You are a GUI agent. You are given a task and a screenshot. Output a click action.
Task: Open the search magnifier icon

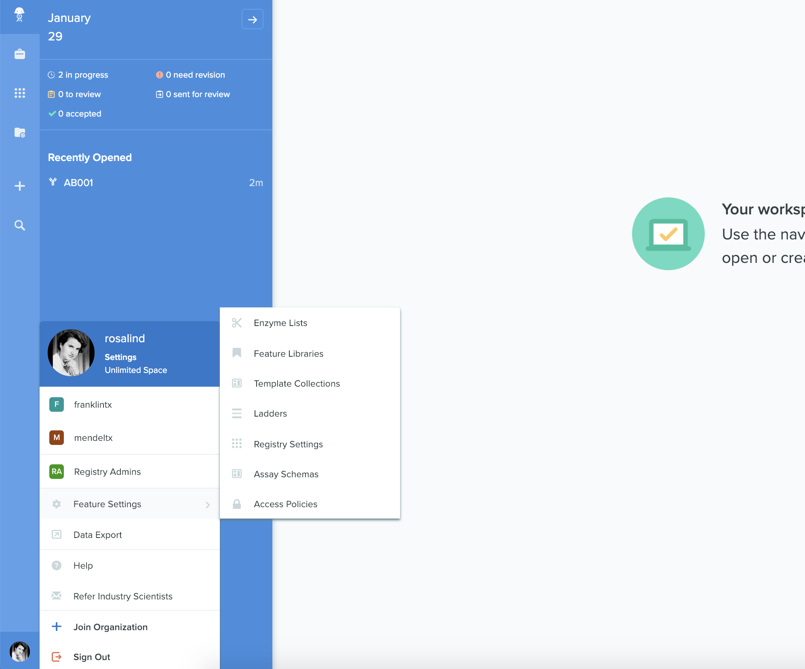(x=20, y=225)
